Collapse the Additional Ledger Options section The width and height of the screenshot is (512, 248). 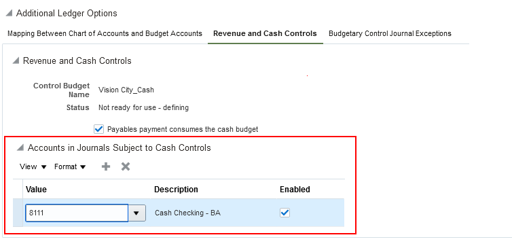click(x=9, y=14)
